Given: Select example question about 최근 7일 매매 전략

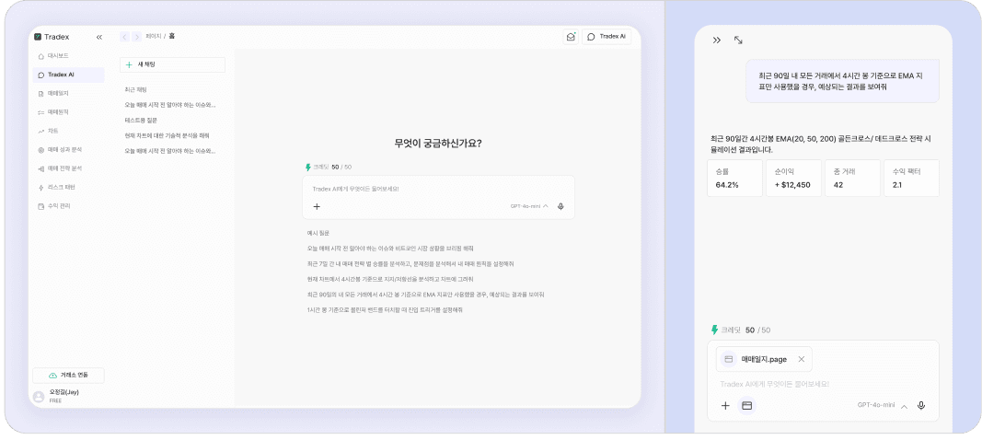Looking at the screenshot, I should click(410, 264).
